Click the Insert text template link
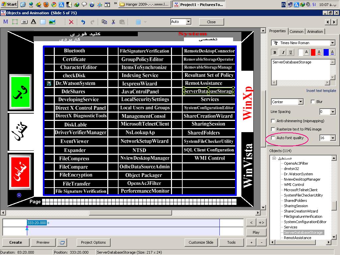 click(x=321, y=91)
